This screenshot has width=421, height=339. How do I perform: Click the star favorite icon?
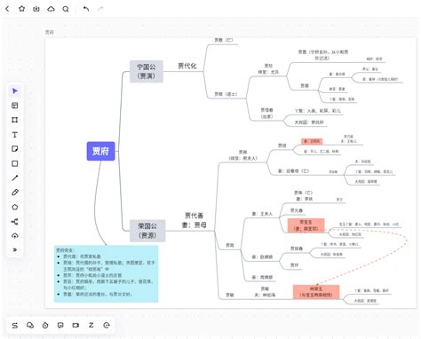click(21, 9)
